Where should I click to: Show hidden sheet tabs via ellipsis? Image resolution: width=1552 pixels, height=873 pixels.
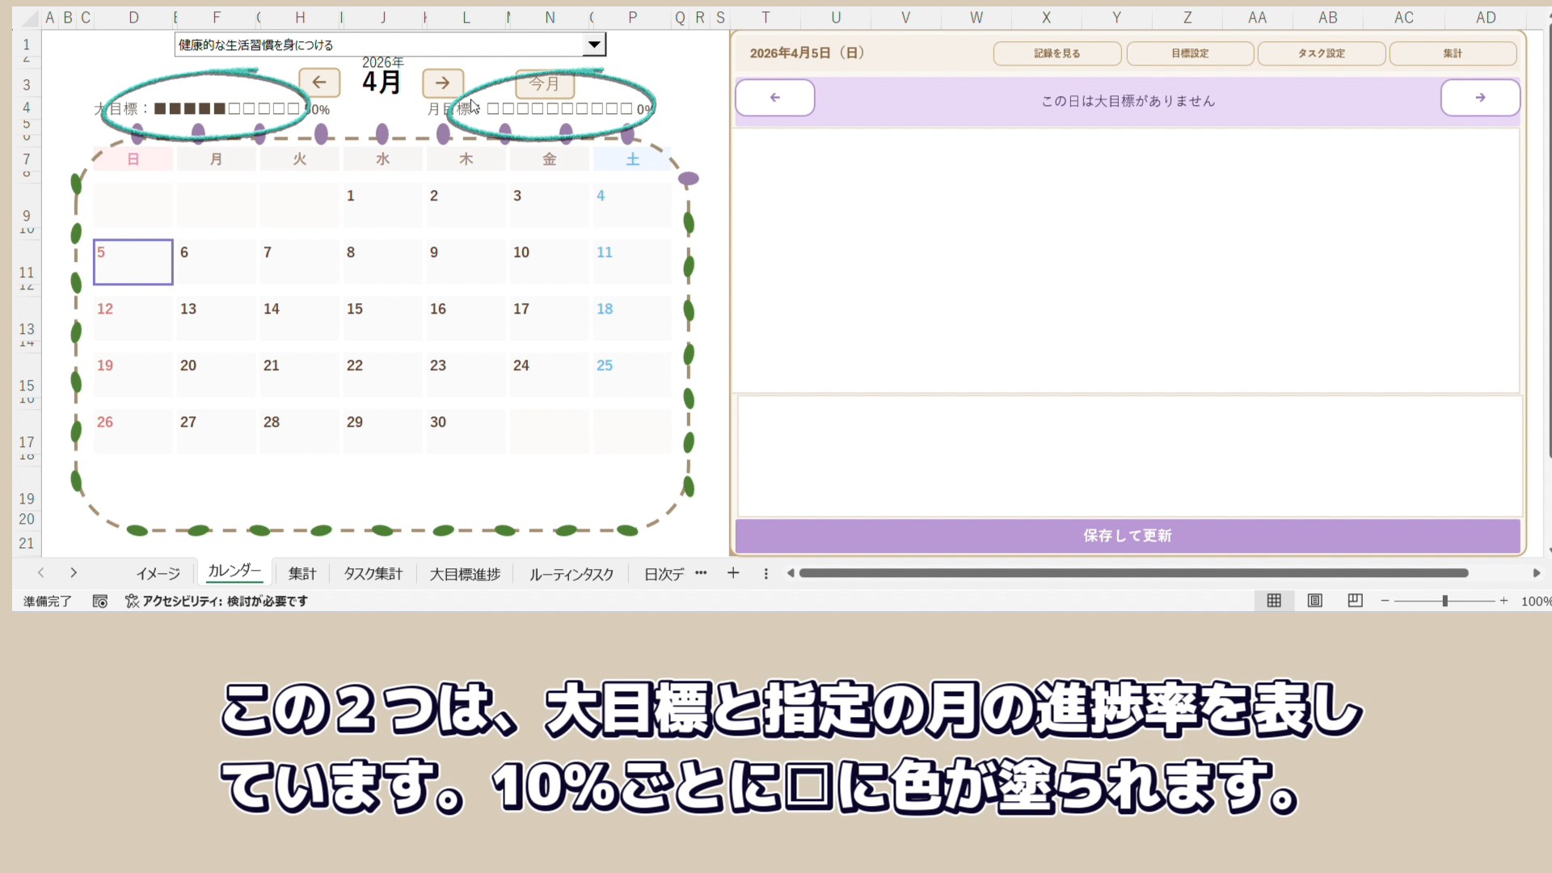point(701,573)
